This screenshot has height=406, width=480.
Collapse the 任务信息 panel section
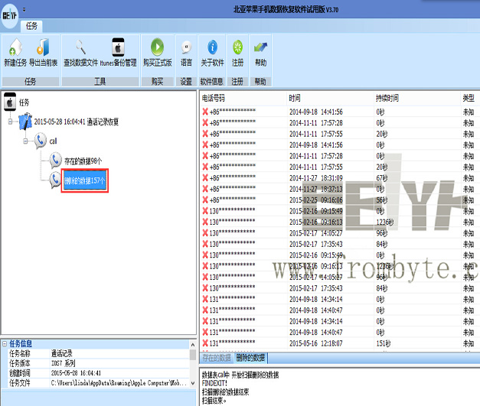point(5,344)
